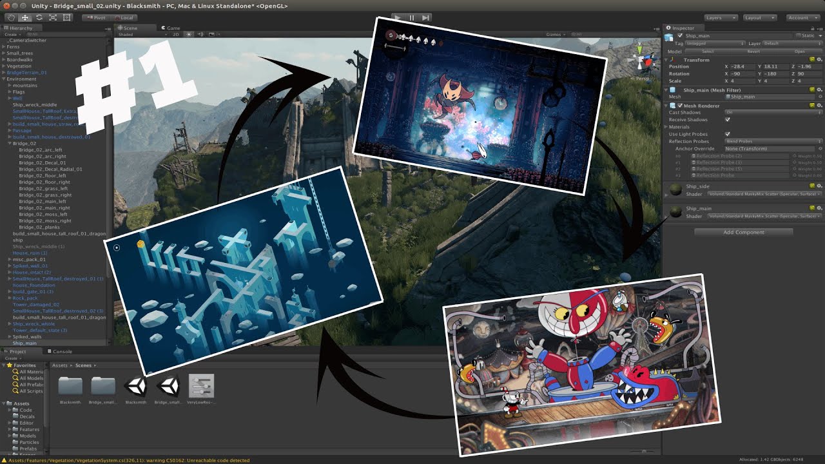Select the Rect transform tool
825x464 pixels.
pyautogui.click(x=67, y=17)
